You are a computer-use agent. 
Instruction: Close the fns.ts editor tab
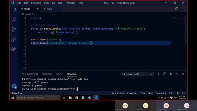(x=38, y=9)
